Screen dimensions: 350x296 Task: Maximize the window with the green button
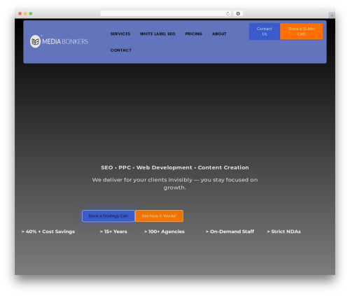[x=31, y=13]
